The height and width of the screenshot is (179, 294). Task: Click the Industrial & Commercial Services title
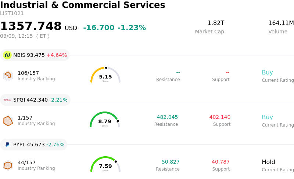[x=83, y=6]
